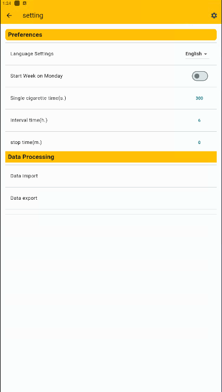Image resolution: width=222 pixels, height=392 pixels.
Task: Tap the setting page title
Action: click(x=33, y=15)
